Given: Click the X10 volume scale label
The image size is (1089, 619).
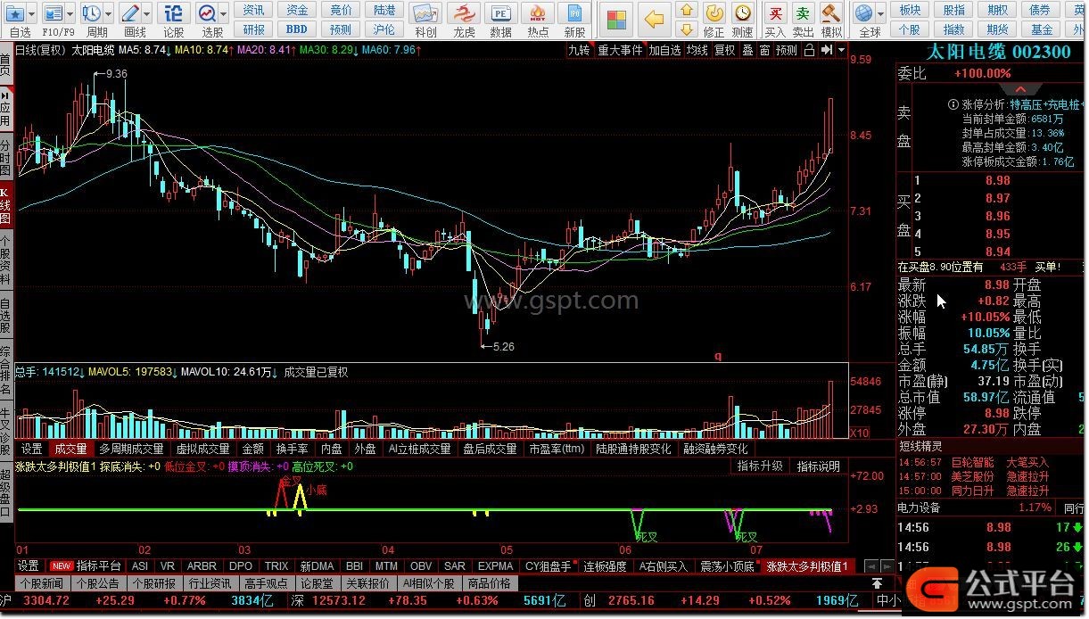Looking at the screenshot, I should click(860, 433).
